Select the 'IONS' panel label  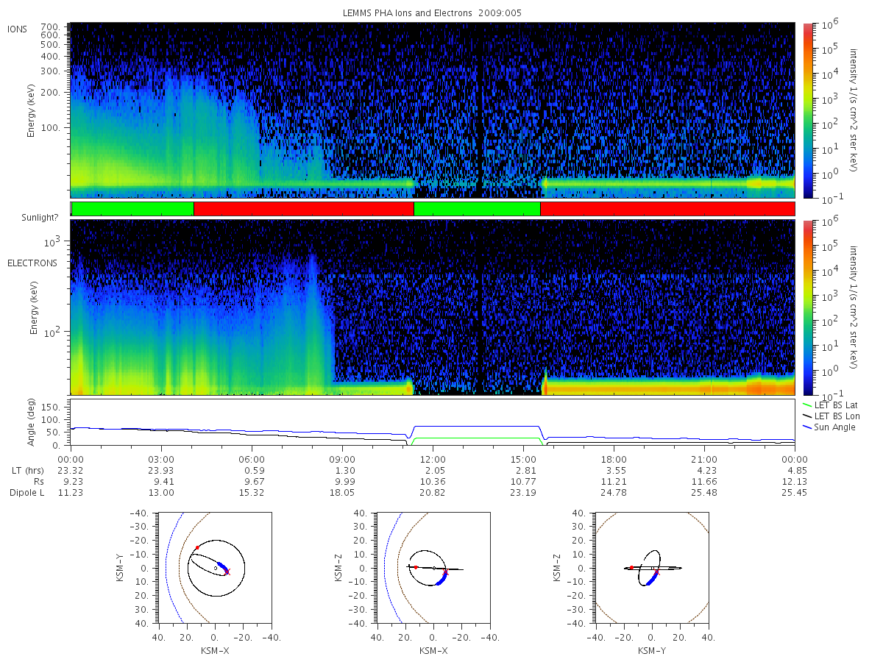18,29
